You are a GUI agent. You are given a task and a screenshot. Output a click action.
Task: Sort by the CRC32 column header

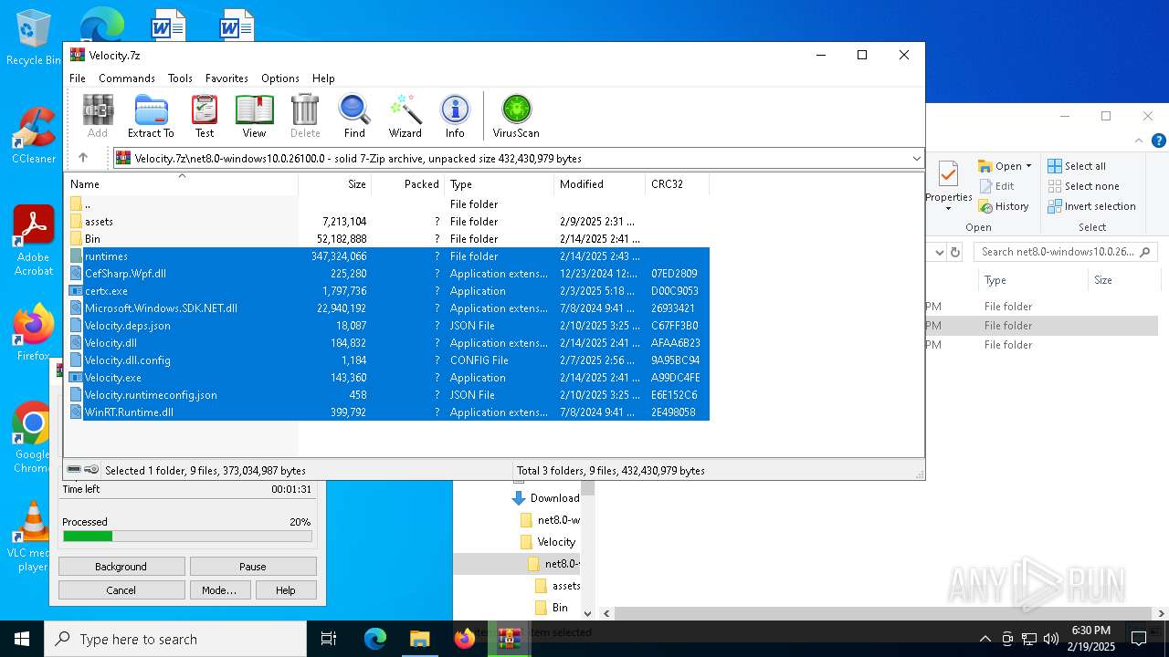pos(677,184)
